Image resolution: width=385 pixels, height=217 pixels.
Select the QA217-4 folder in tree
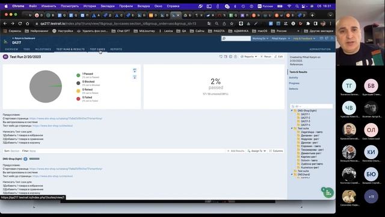click(x=305, y=125)
